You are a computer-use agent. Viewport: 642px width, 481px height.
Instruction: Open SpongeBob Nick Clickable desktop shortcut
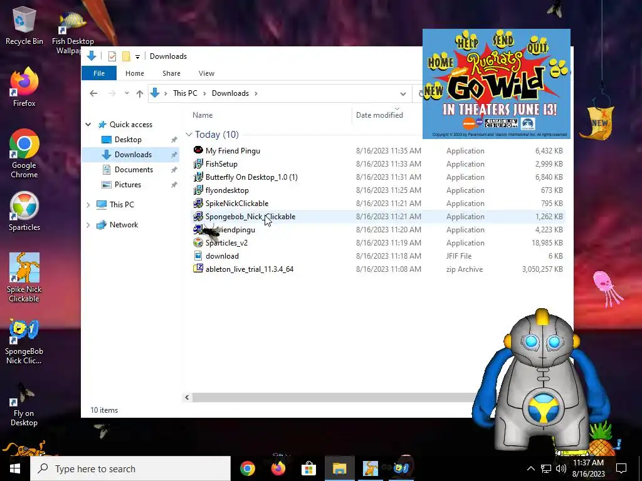tap(24, 341)
